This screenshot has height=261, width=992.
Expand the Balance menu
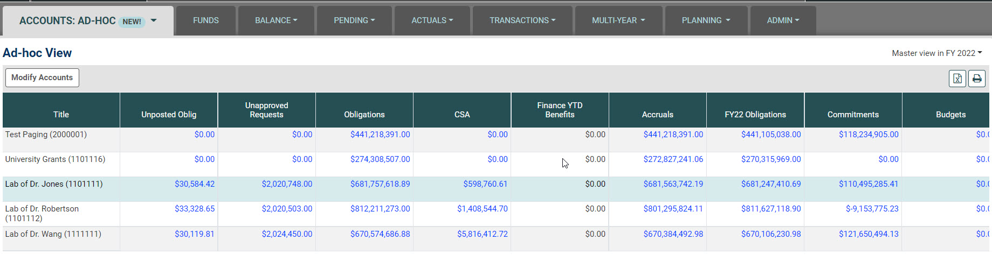(276, 20)
